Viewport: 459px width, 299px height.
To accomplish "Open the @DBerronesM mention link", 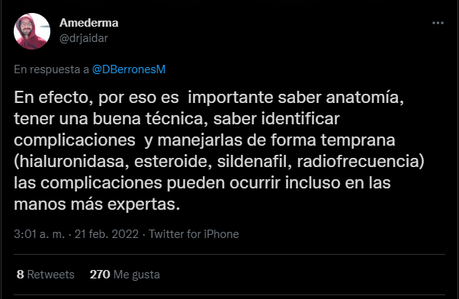I will [x=129, y=69].
